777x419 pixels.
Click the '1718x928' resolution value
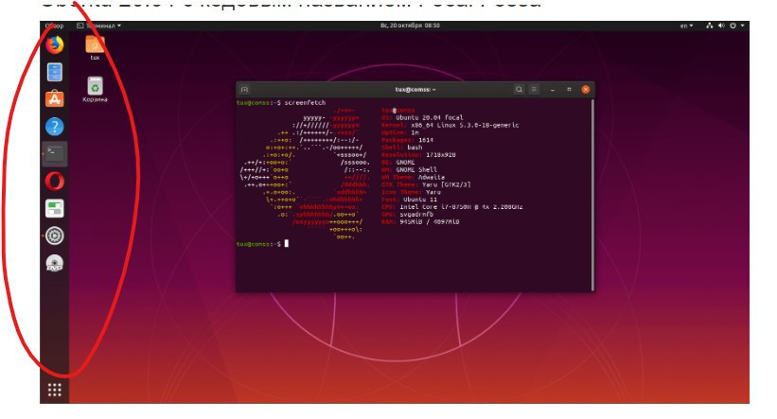[440, 155]
